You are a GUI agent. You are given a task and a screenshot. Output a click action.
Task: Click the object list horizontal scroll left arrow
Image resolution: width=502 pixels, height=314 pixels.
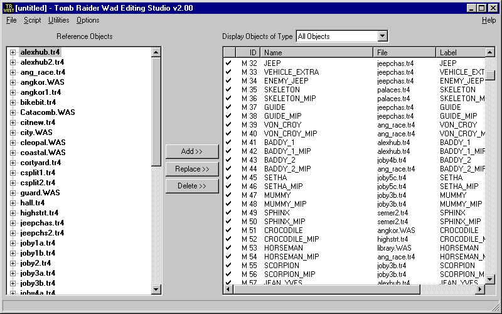point(228,290)
